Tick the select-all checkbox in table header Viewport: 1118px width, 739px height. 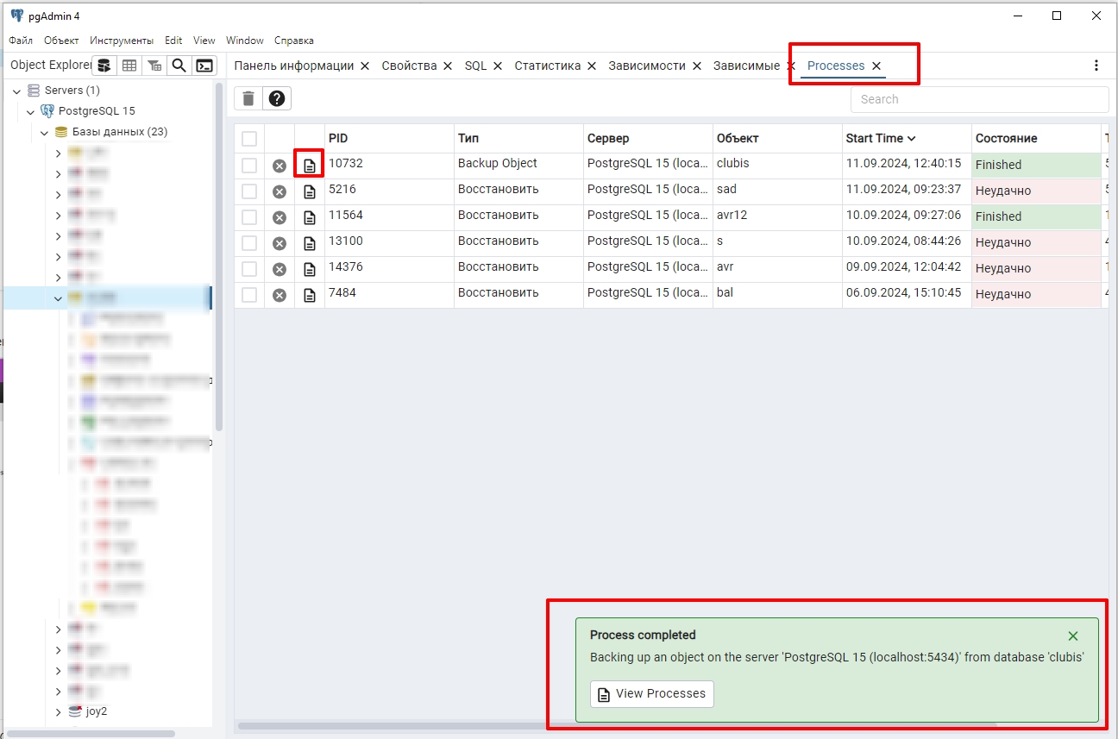point(249,139)
